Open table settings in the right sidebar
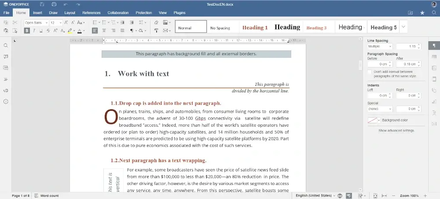The image size is (440, 199). (x=434, y=57)
